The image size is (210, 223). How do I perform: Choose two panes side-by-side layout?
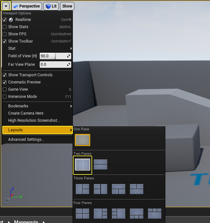click(x=82, y=164)
